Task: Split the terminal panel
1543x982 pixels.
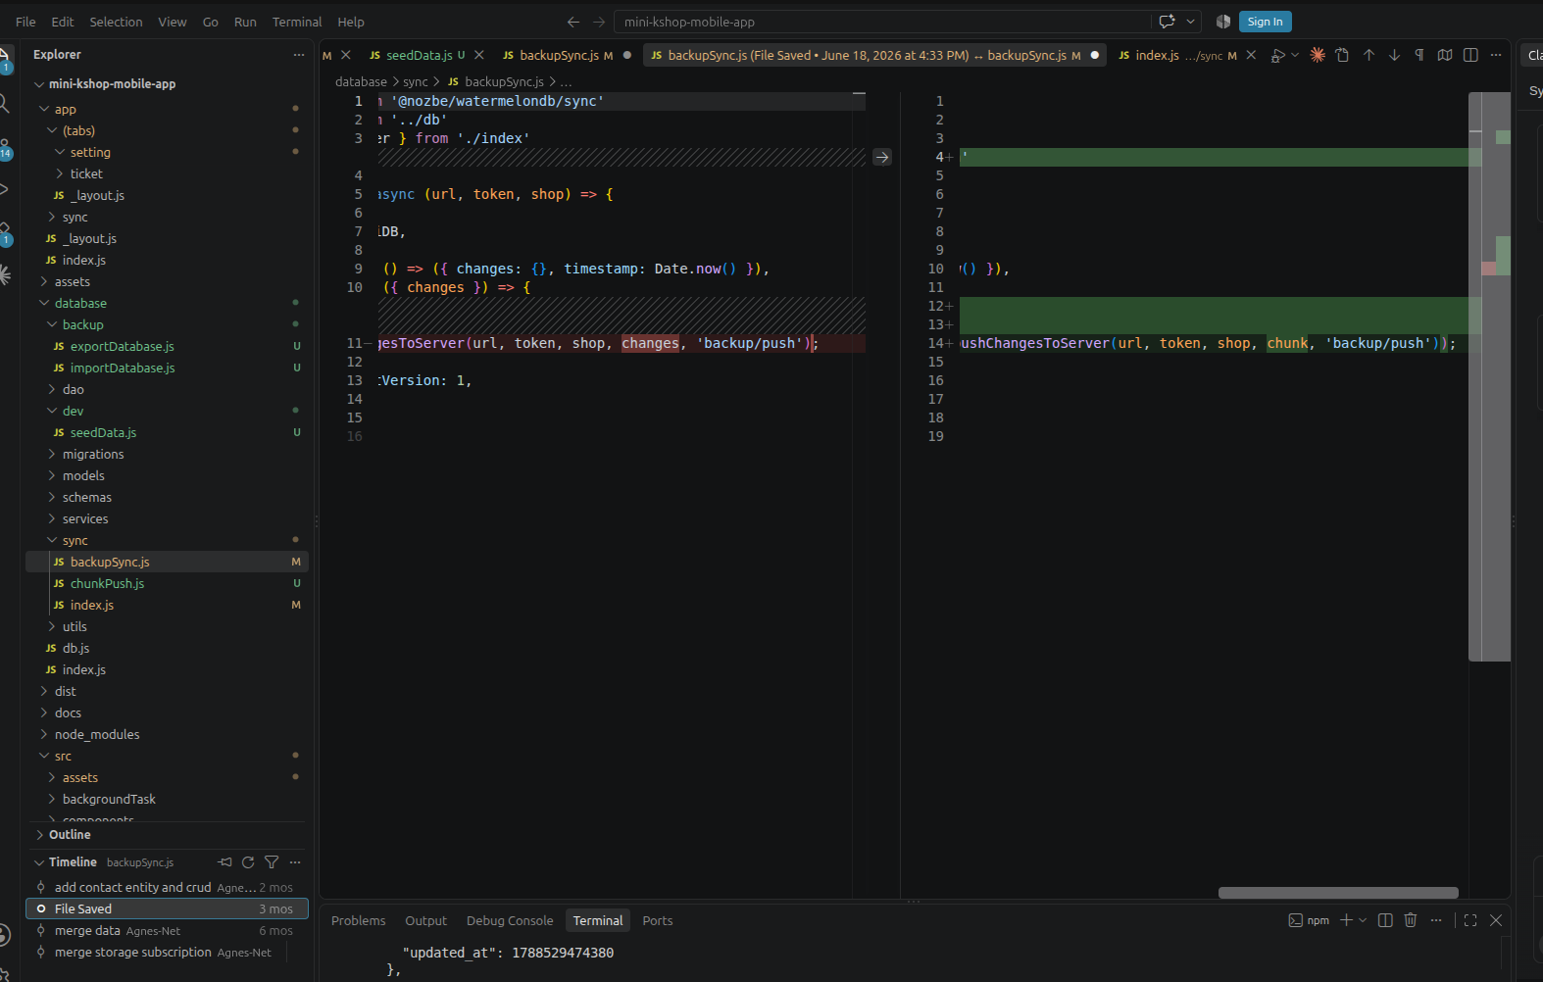Action: click(x=1385, y=920)
